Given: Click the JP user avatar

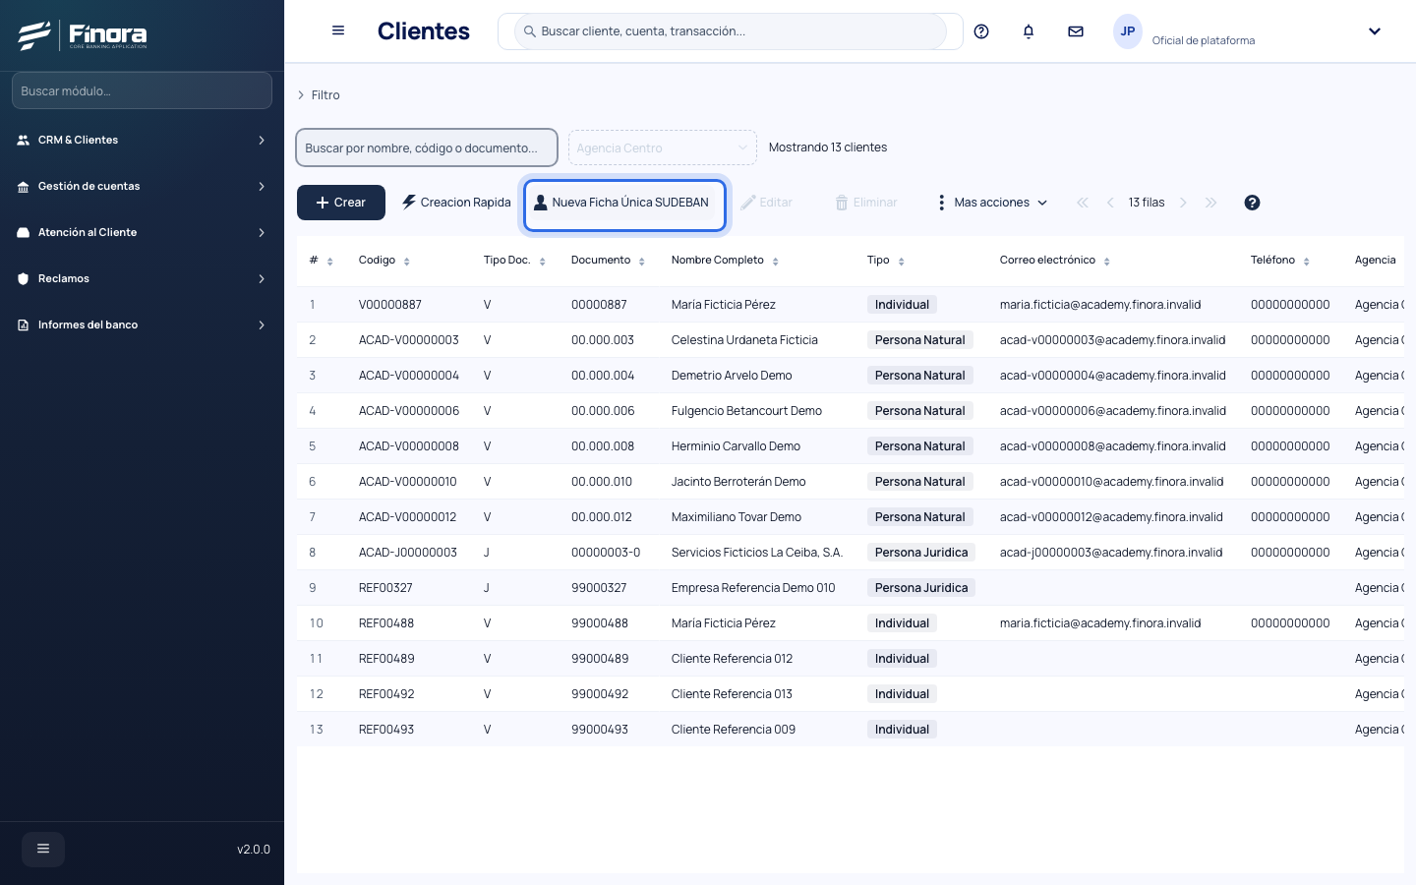Looking at the screenshot, I should (x=1128, y=31).
